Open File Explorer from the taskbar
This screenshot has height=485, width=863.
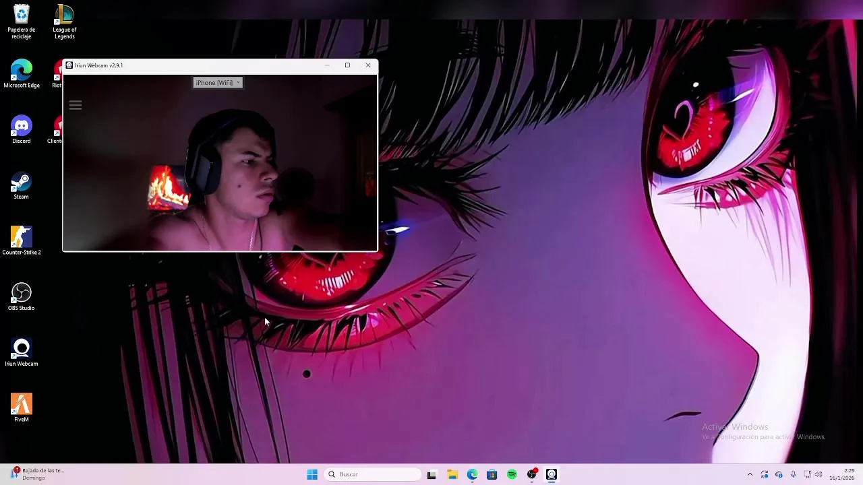452,474
